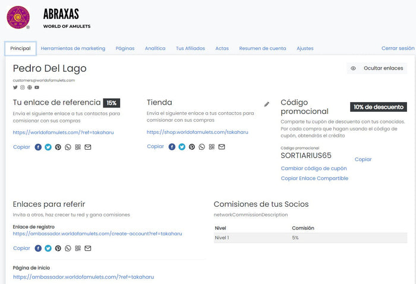Share registration link via WhatsApp
The image size is (416, 284).
[68, 248]
